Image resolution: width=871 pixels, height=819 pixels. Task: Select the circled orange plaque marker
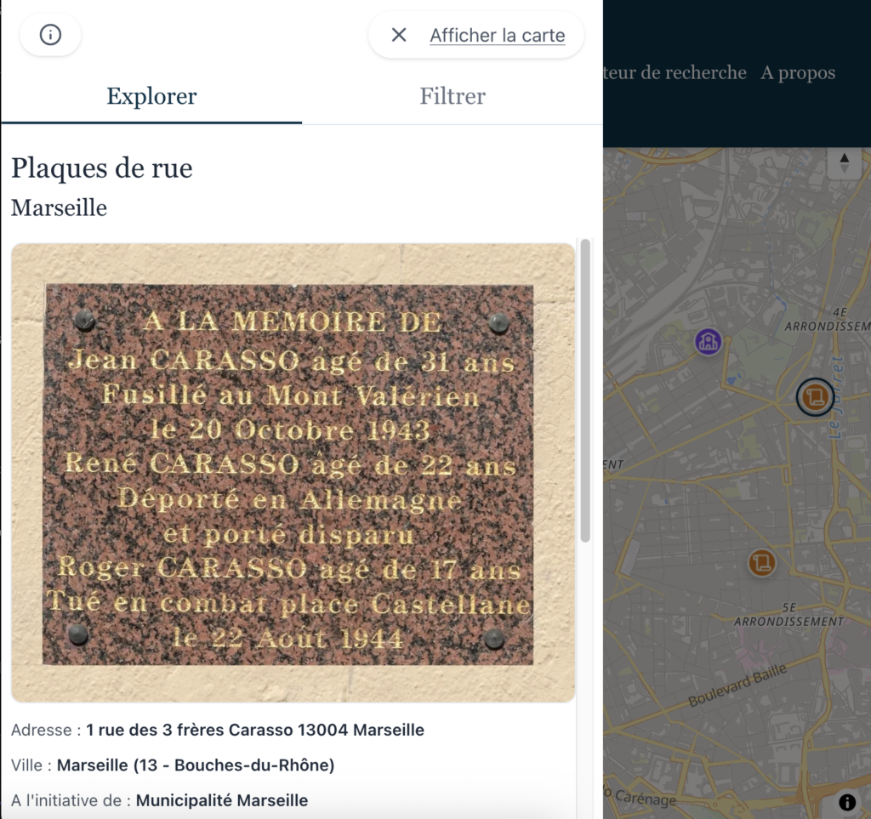click(815, 397)
